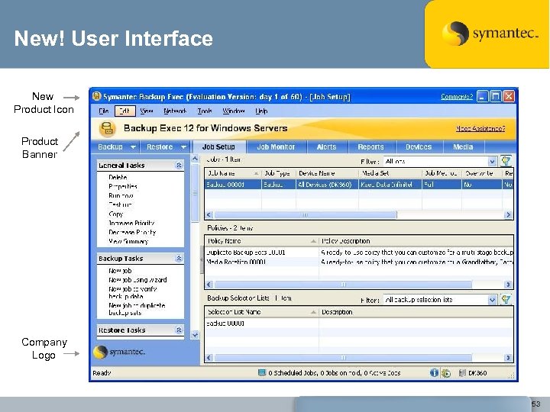Click Delete under General Tasks
The height and width of the screenshot is (412, 550).
[x=118, y=177]
